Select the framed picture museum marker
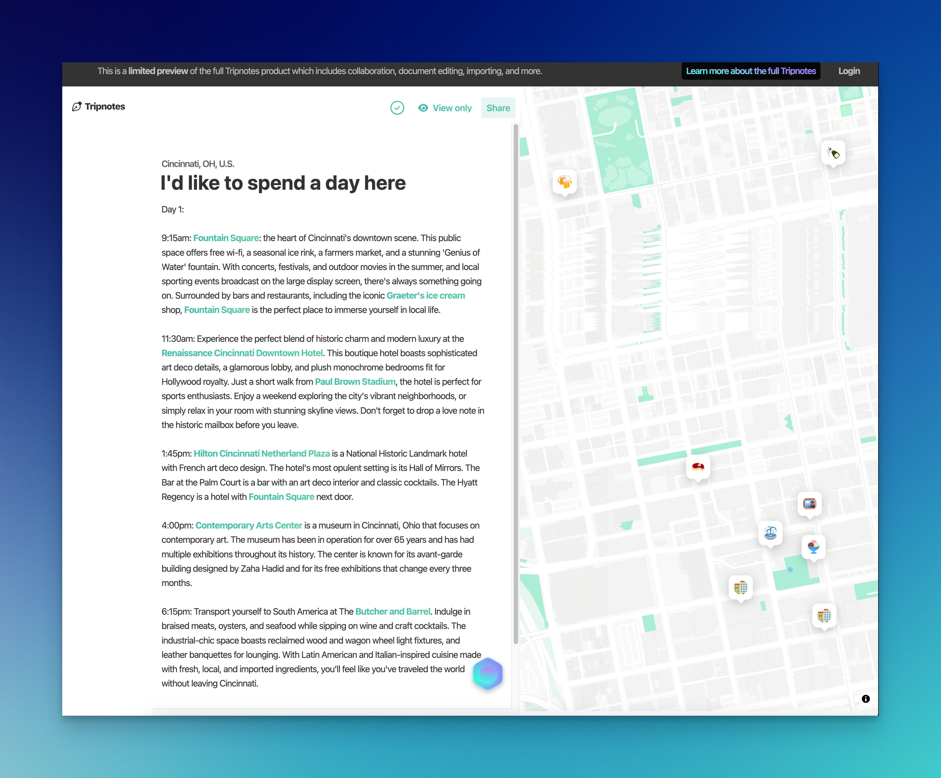Viewport: 941px width, 778px height. [x=809, y=505]
